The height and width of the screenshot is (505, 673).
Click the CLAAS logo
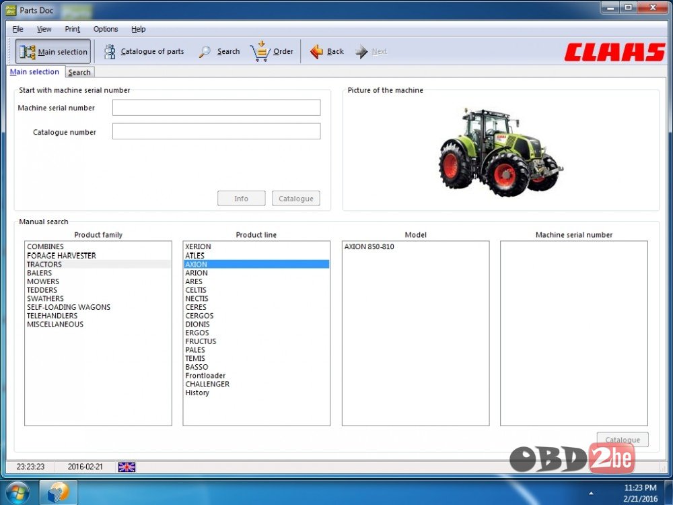click(614, 52)
